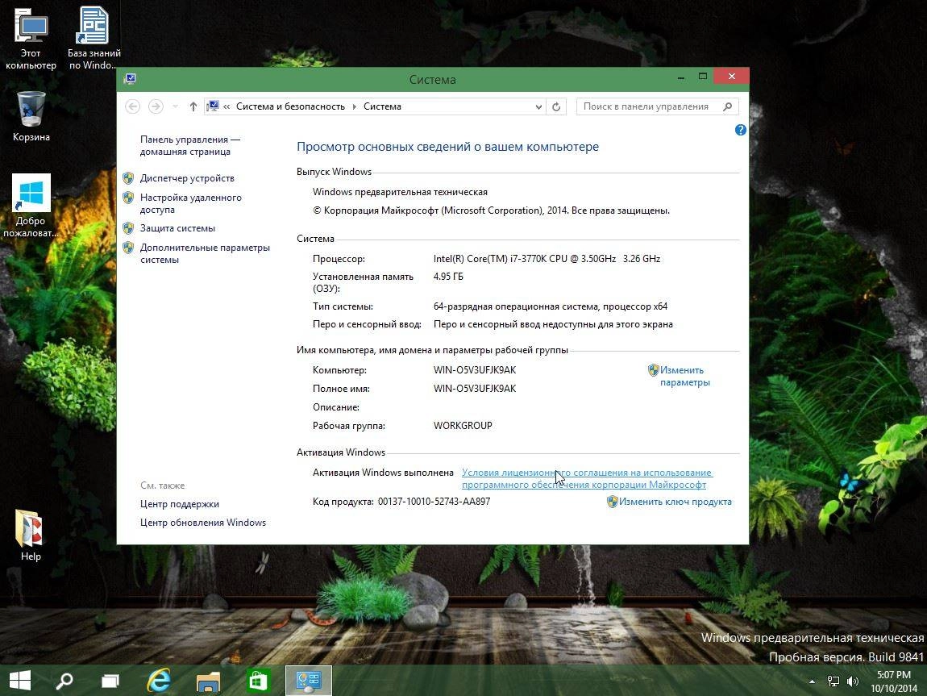Screen dimensions: 927x696
Task: Click the search magnifier in search box
Action: pyautogui.click(x=727, y=106)
